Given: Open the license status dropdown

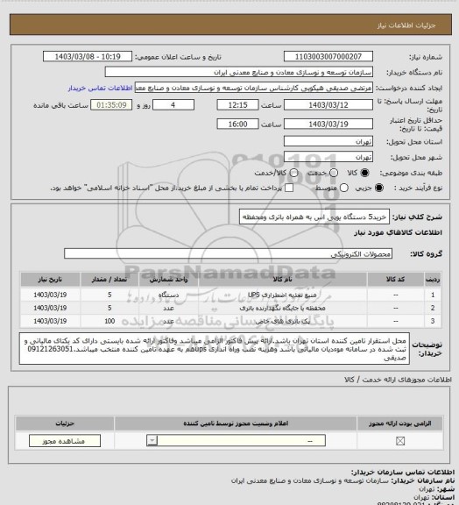Looking at the screenshot, I should coord(236,441).
